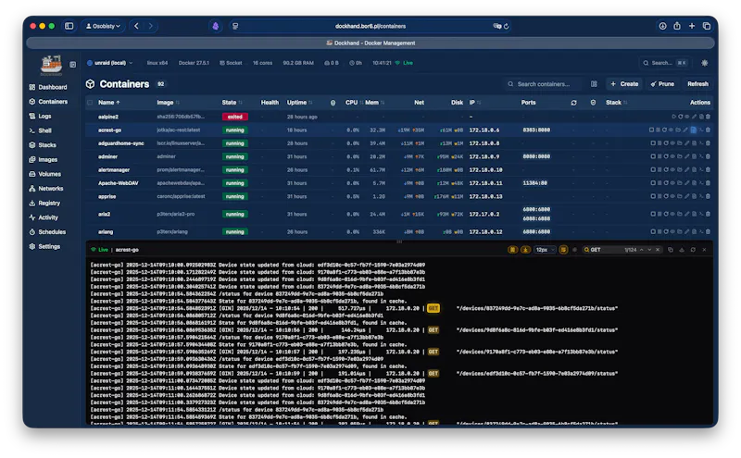Edit the adminer container with pencil icon
This screenshot has height=458, width=741.
click(x=686, y=156)
